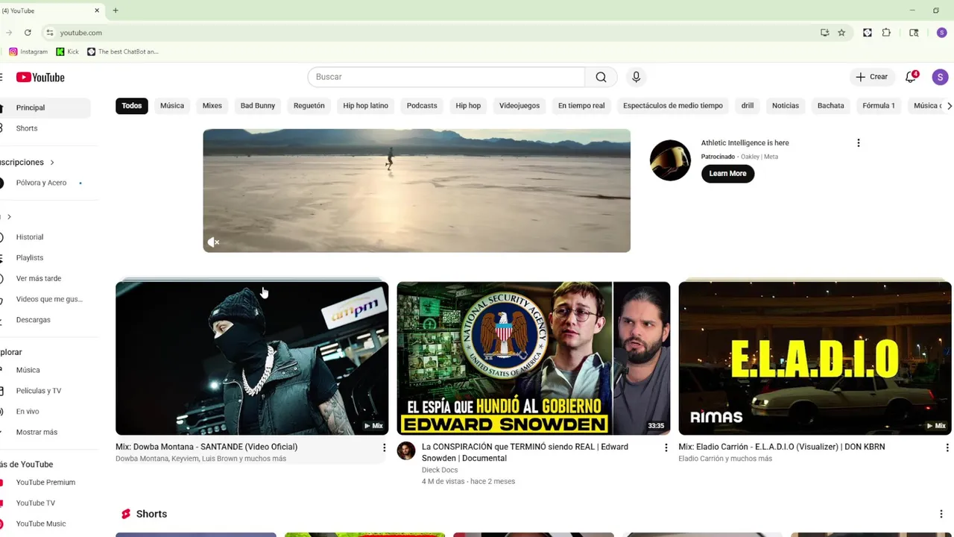This screenshot has width=954, height=537.
Task: Click the Crear button
Action: 871,77
